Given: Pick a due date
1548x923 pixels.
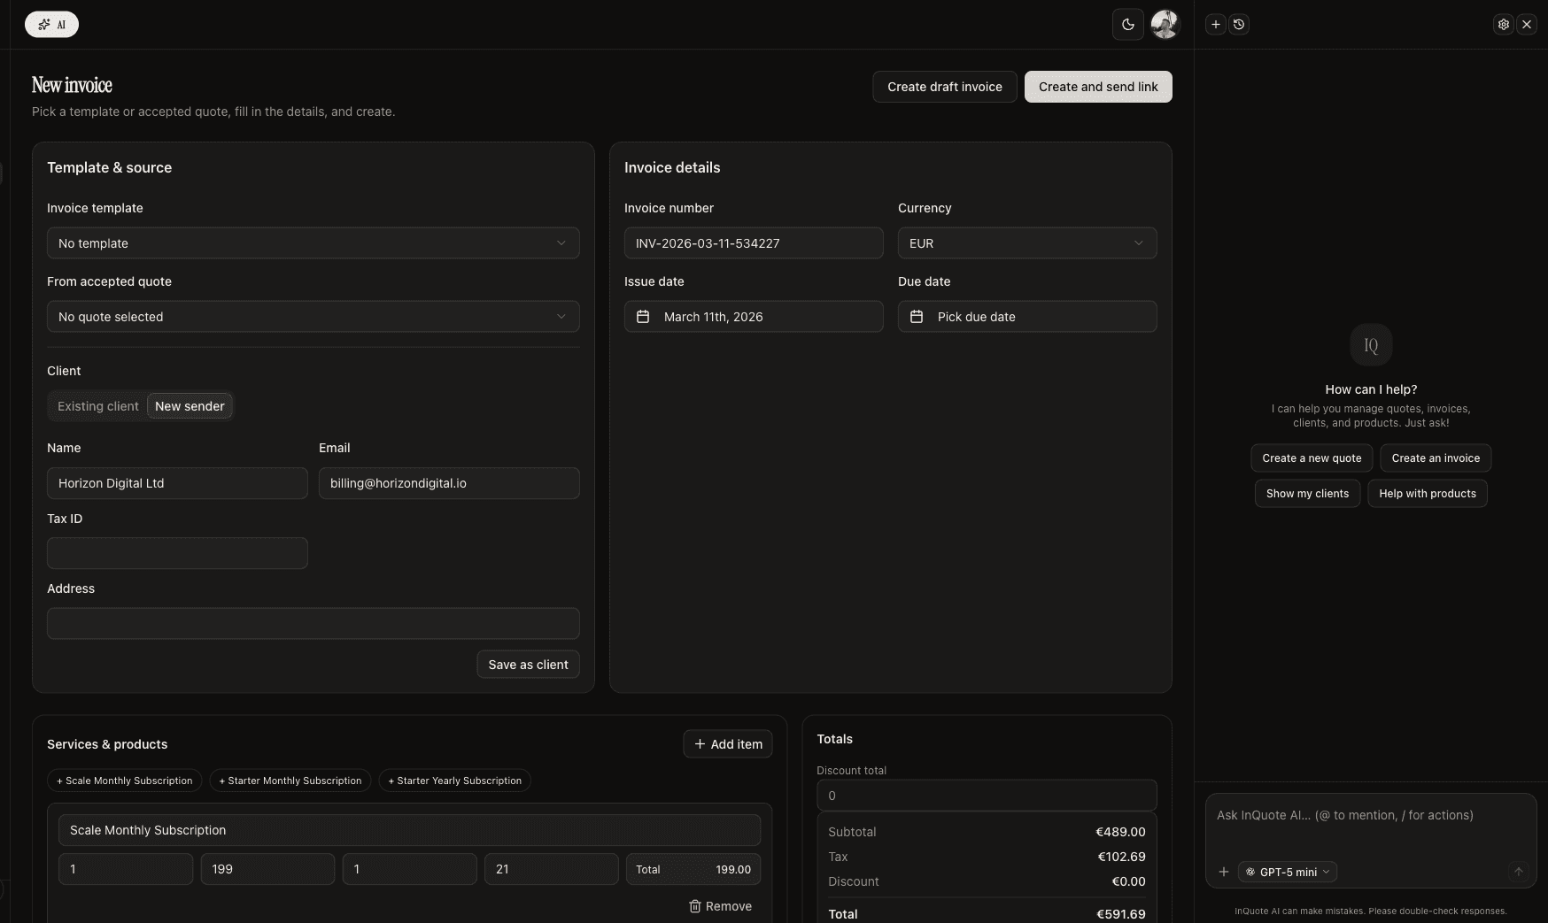Looking at the screenshot, I should click(x=1027, y=317).
